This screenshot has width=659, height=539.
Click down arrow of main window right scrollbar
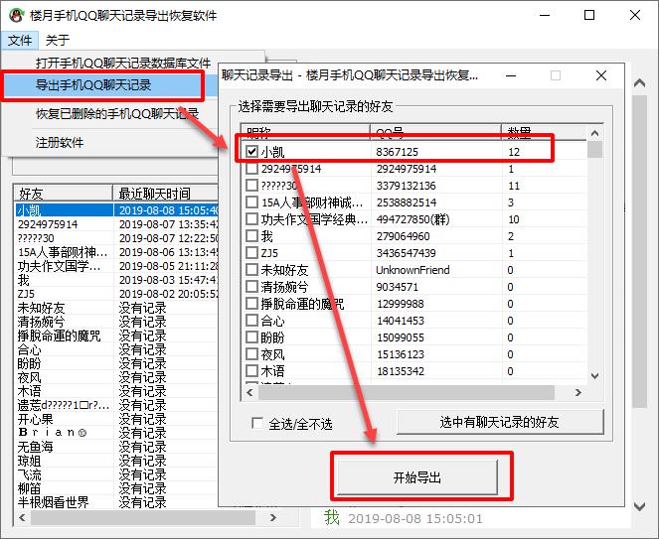[640, 506]
